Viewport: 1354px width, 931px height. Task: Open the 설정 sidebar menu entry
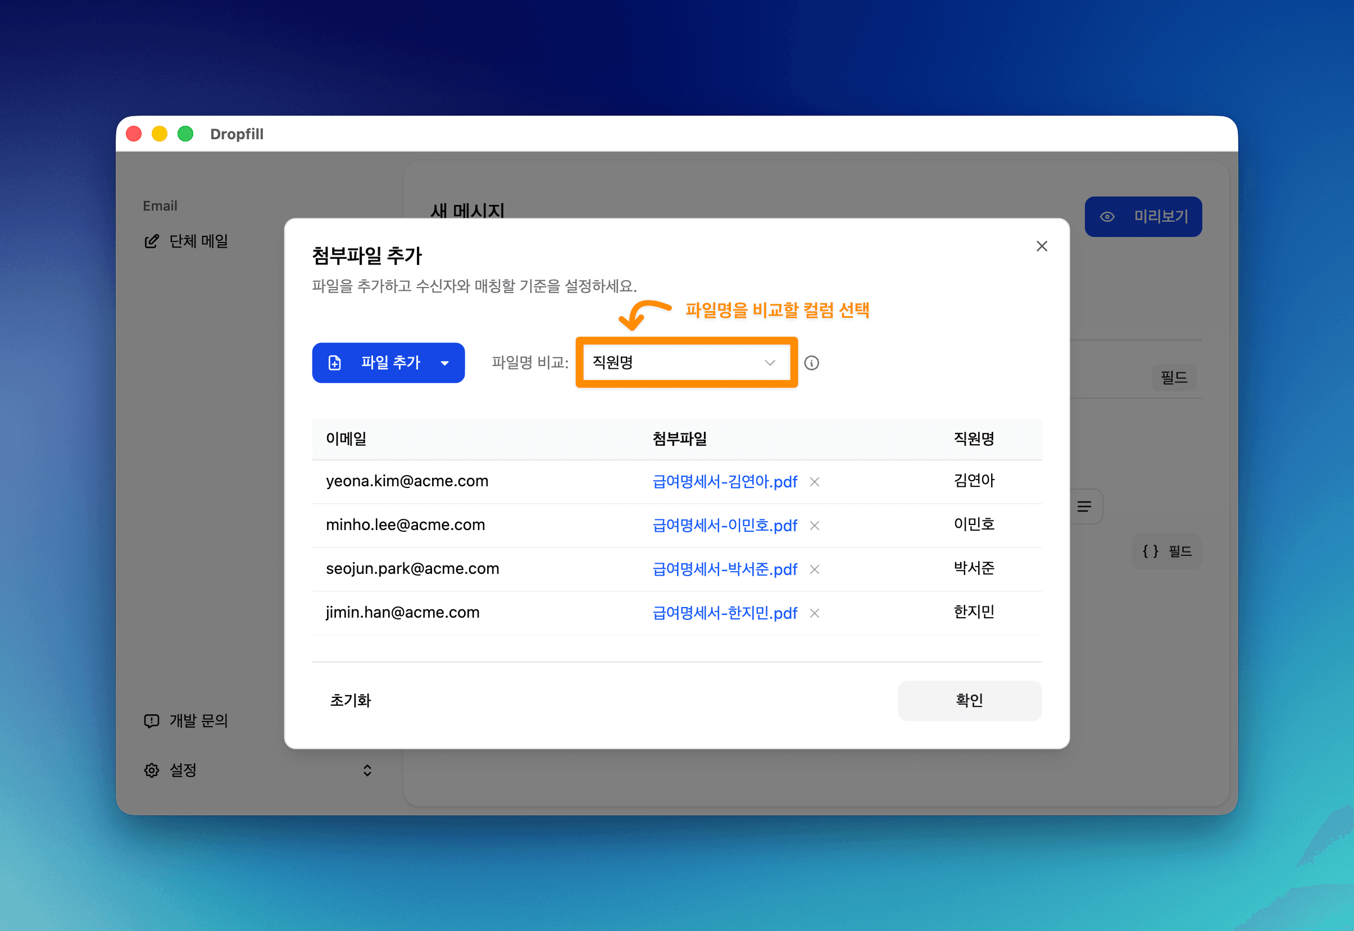coord(183,770)
